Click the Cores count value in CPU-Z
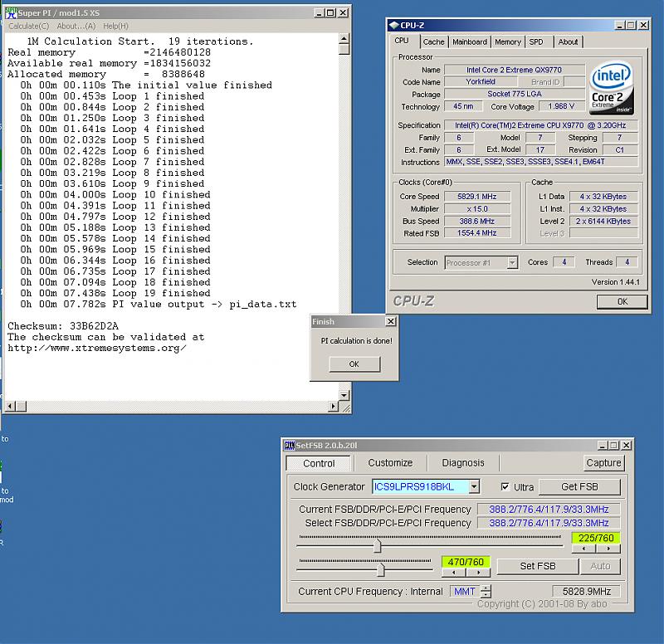 pos(564,262)
